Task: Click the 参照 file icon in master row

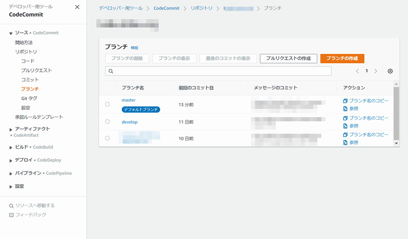Action: tap(345, 108)
